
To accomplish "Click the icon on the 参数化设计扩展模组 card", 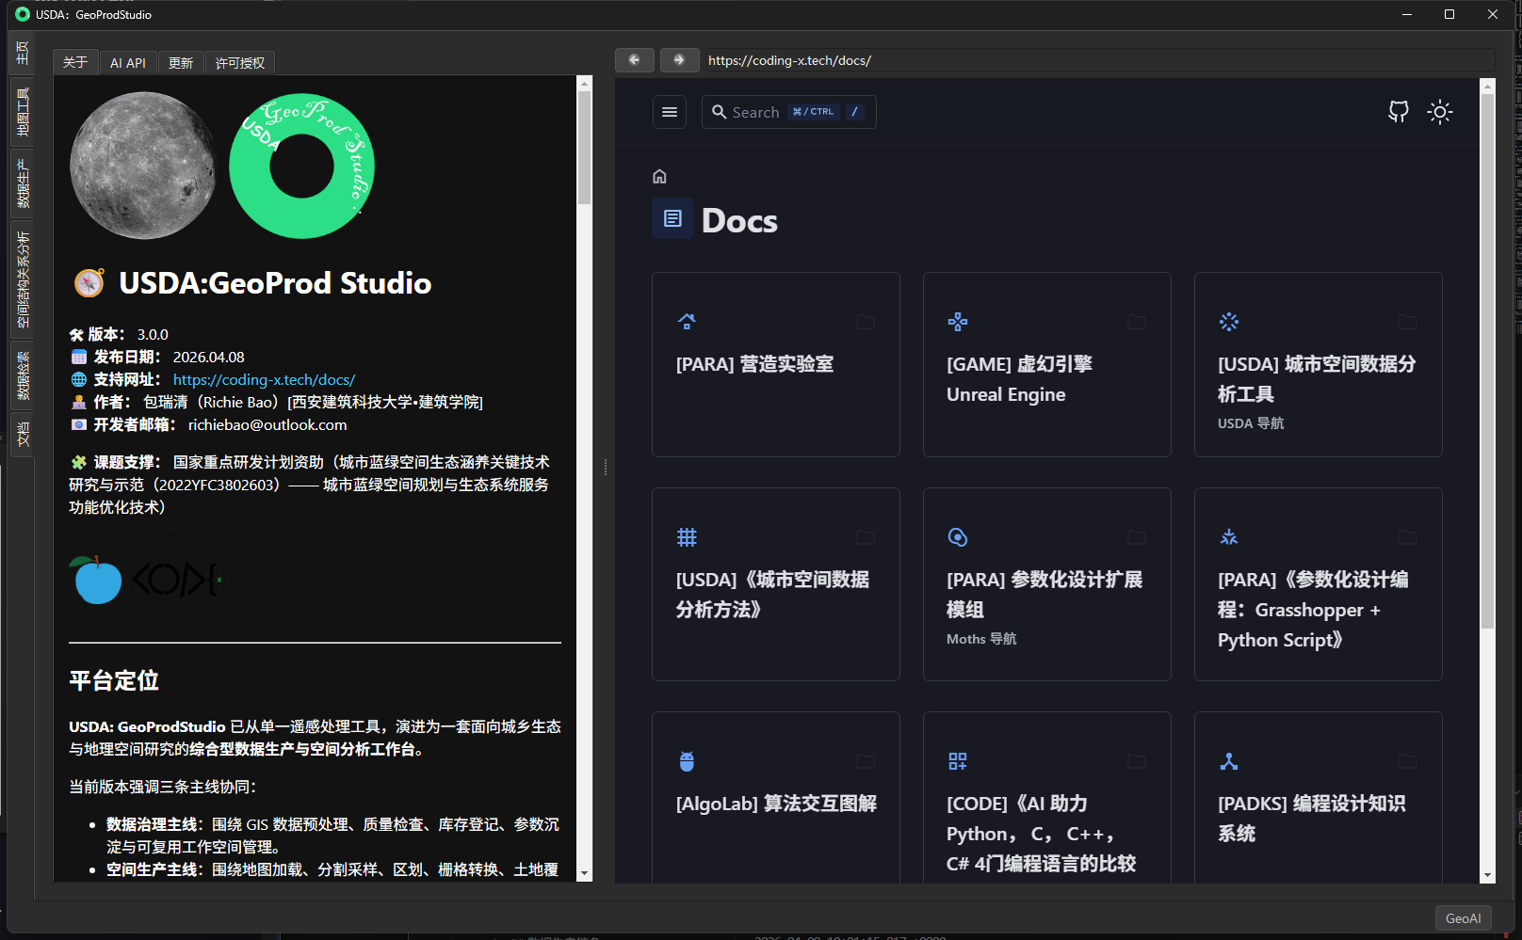I will pyautogui.click(x=958, y=537).
